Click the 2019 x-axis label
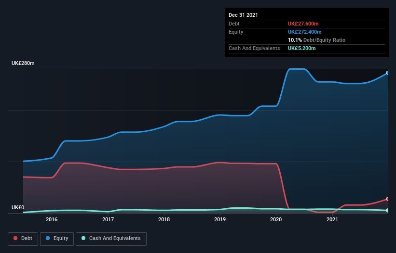 (x=220, y=219)
